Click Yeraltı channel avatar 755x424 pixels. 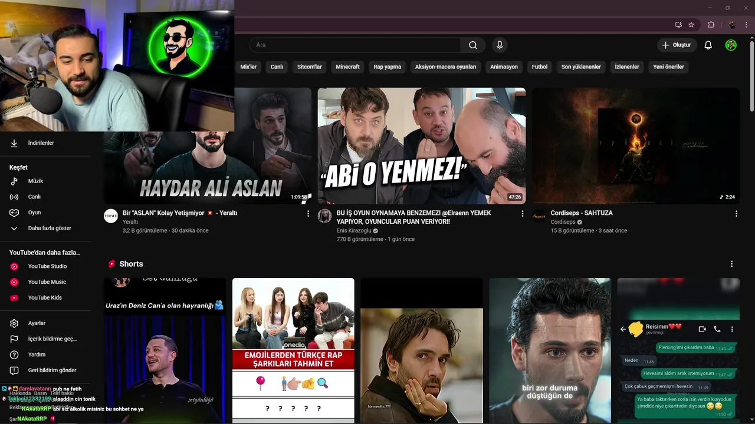(111, 216)
